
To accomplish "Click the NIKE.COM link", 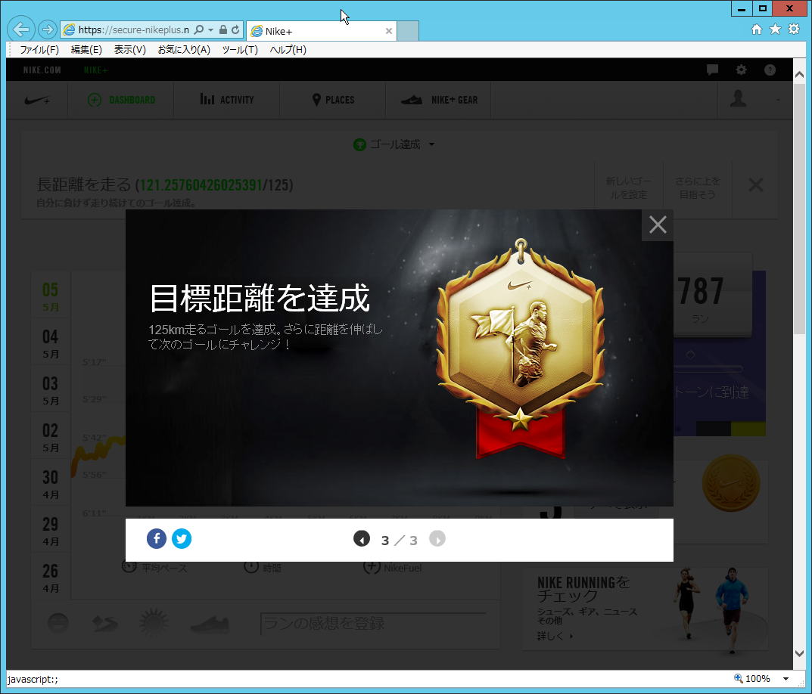I will coord(42,70).
